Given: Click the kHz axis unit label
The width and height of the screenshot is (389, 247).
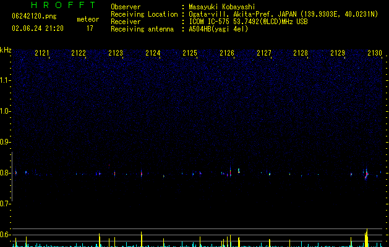Looking at the screenshot, I should coord(6,50).
